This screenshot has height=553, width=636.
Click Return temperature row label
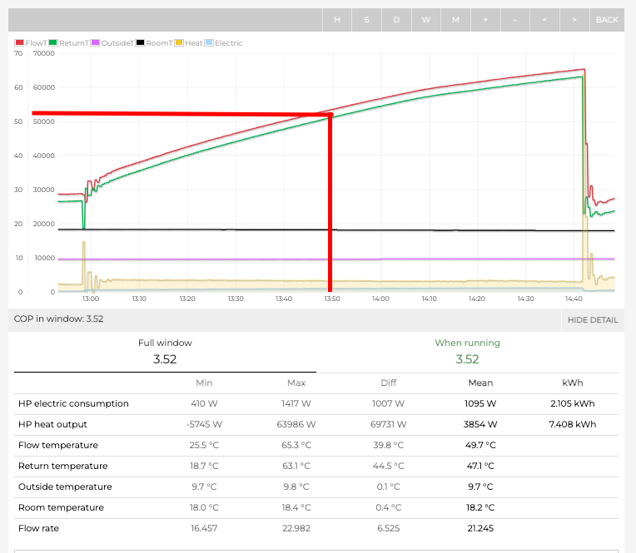coord(63,466)
